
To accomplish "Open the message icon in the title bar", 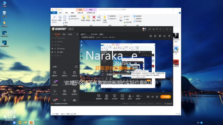I will pyautogui.click(x=149, y=29).
